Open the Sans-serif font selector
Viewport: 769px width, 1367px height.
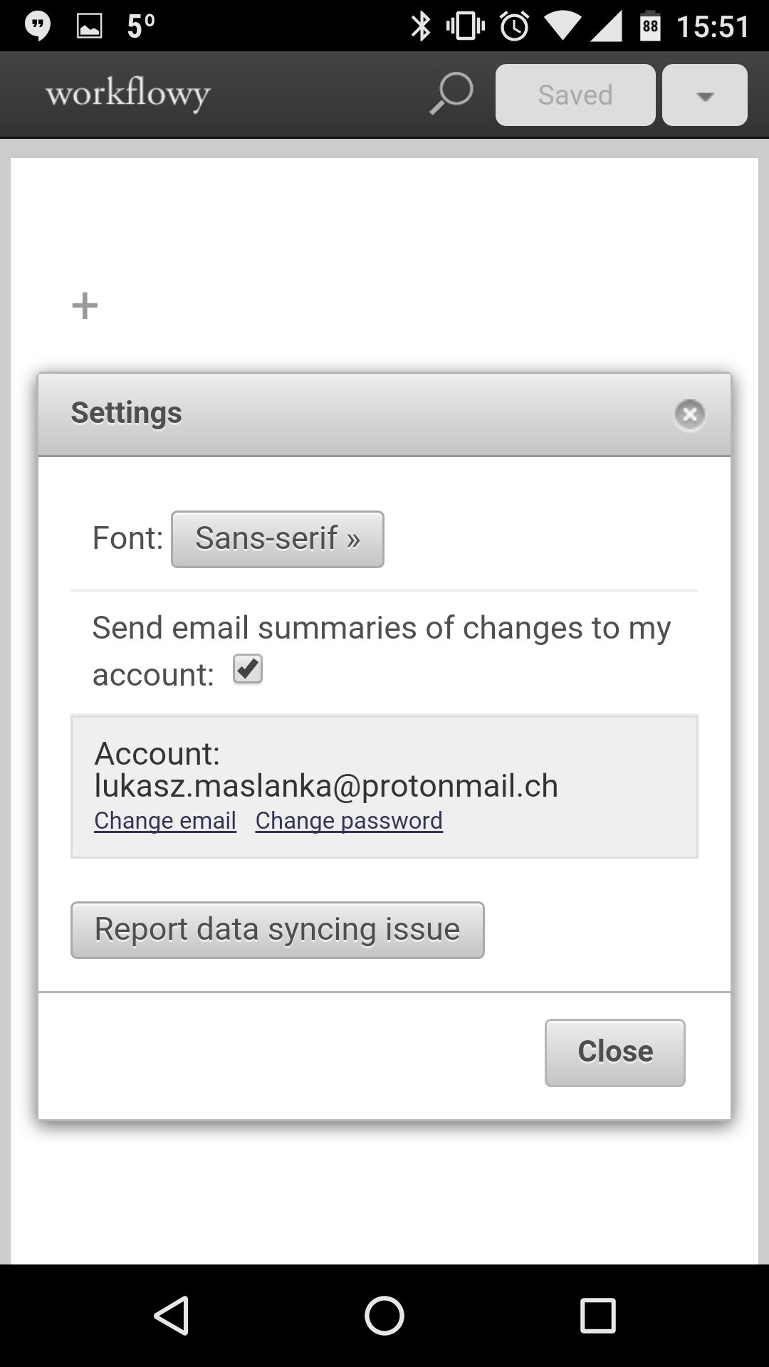point(278,539)
